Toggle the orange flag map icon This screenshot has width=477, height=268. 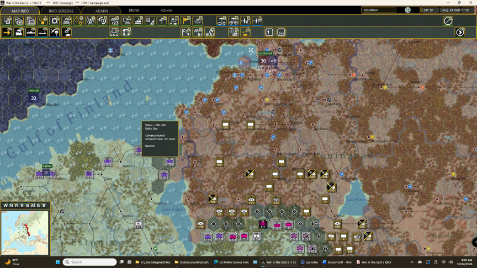coord(185,20)
